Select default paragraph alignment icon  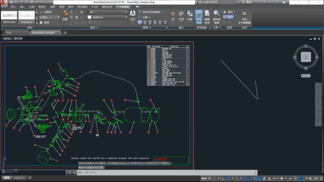tap(140, 22)
